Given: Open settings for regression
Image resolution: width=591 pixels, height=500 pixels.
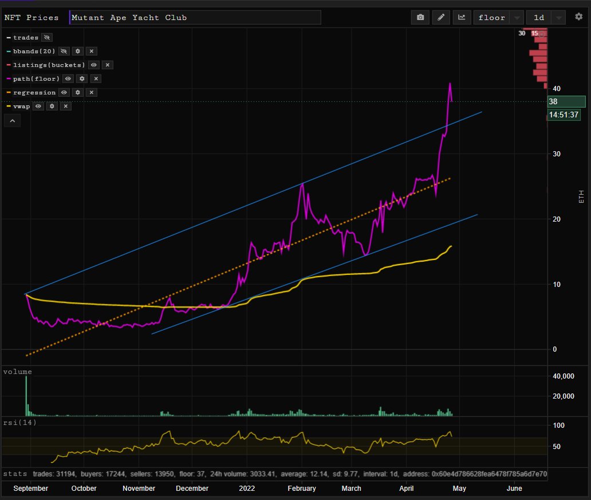Looking at the screenshot, I should point(78,92).
